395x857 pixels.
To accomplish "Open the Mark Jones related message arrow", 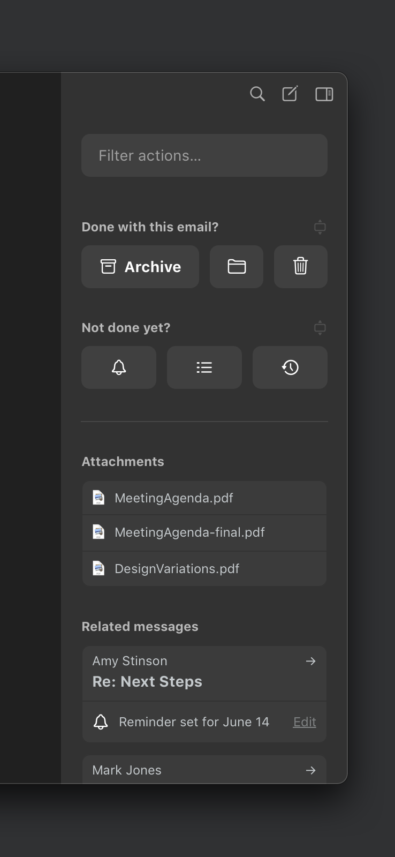I will (x=310, y=770).
